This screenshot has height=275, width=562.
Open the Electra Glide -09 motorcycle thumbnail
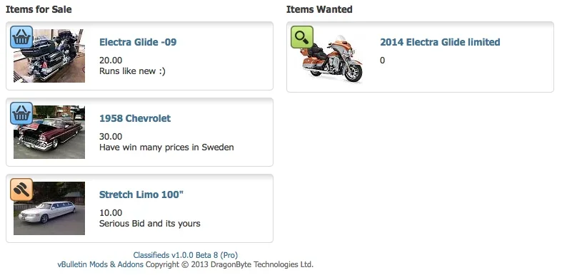[49, 56]
